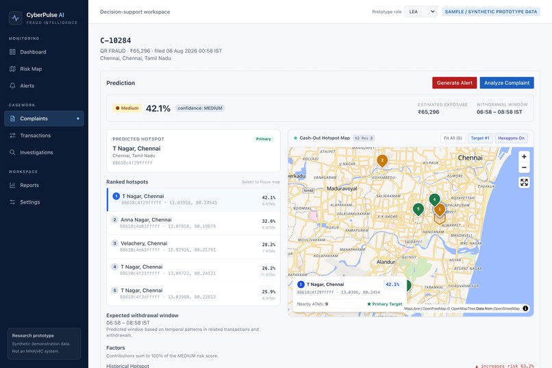The width and height of the screenshot is (552, 368).
Task: Click orange map marker number 2
Action: (382, 160)
